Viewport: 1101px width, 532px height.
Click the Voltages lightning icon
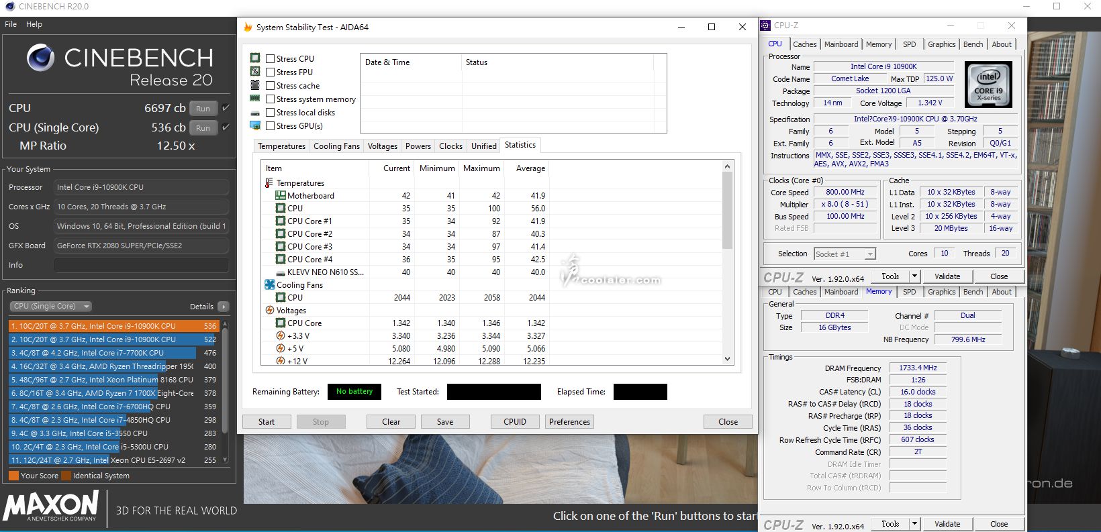[x=270, y=311]
